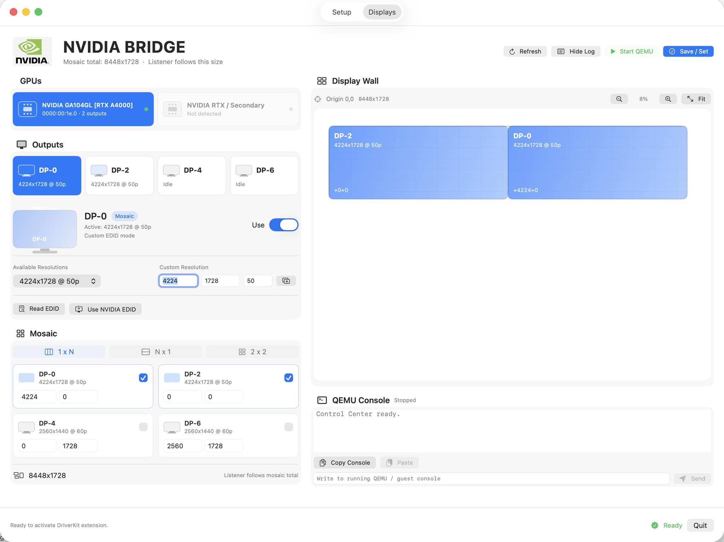Switch to the Setup tab
Image resolution: width=724 pixels, height=542 pixels.
(x=341, y=12)
